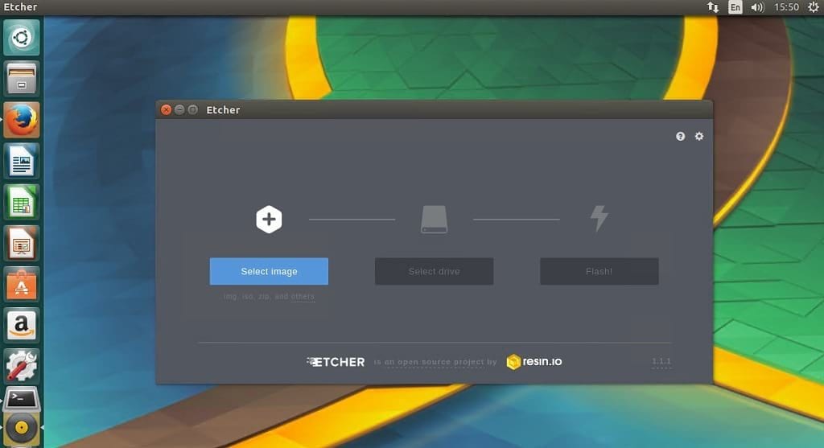Click the ETCHER logo in footer
This screenshot has height=448, width=824.
pos(336,362)
